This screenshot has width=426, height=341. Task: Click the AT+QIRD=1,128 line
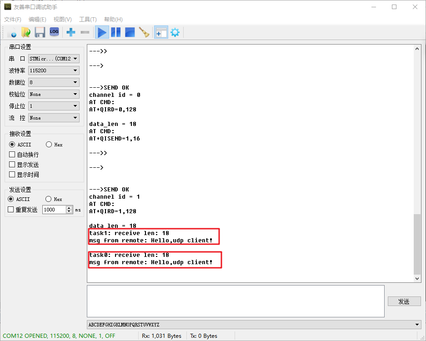[113, 211]
